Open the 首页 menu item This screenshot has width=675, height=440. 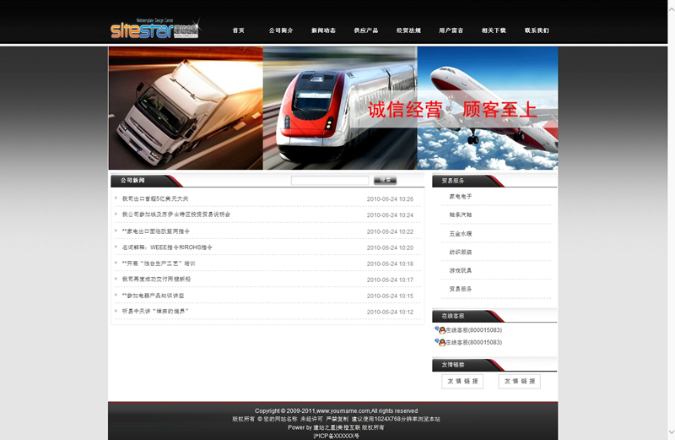coord(239,30)
